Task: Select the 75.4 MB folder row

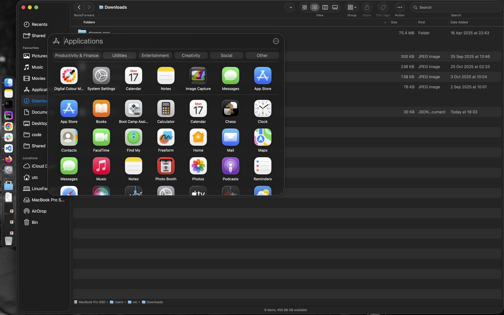Action: pyautogui.click(x=288, y=33)
